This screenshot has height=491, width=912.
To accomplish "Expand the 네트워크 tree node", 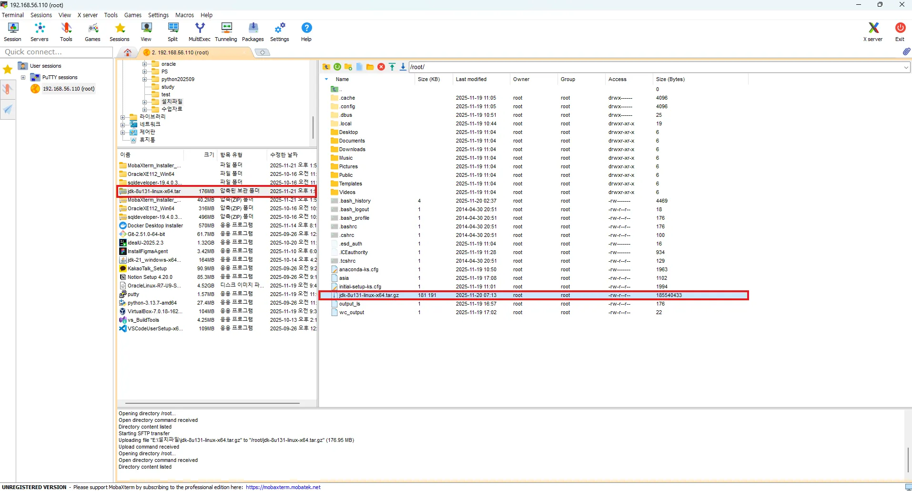I will 122,125.
